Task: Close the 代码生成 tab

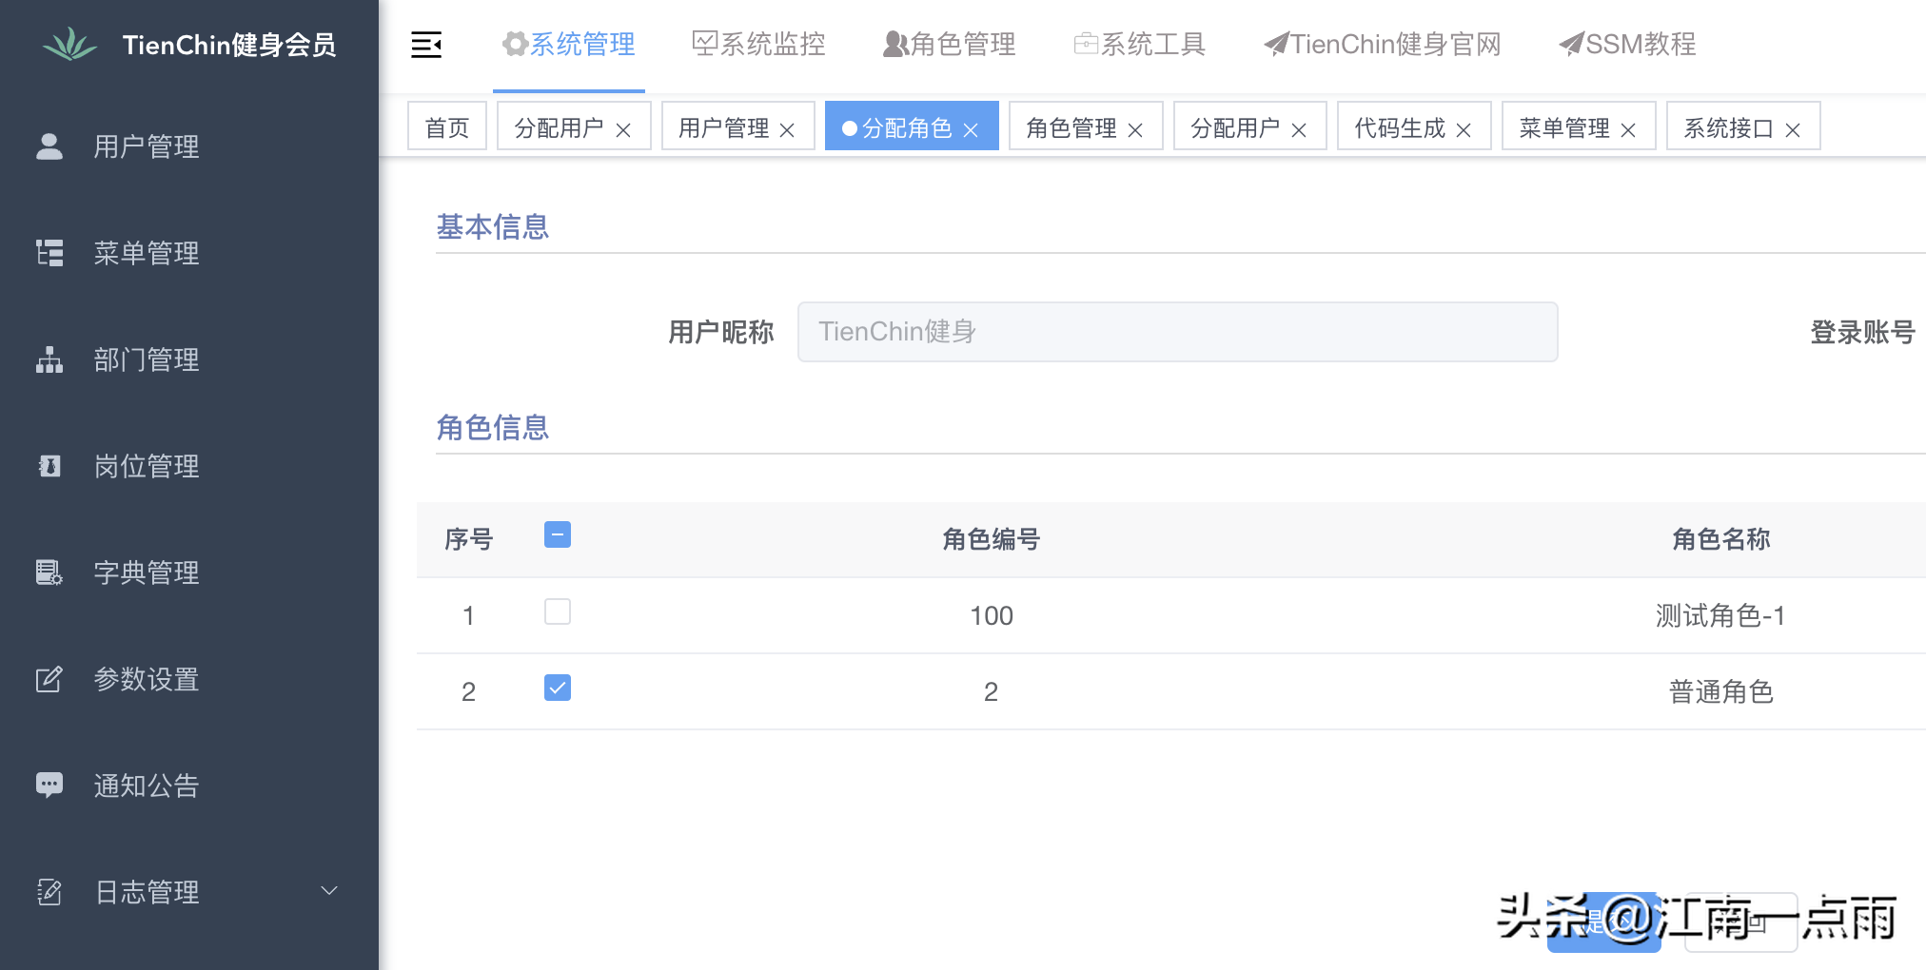Action: pos(1464,126)
